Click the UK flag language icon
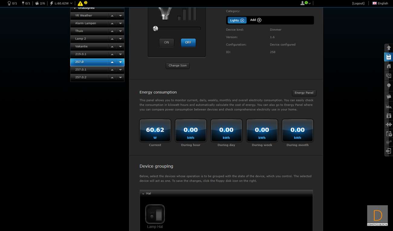 pyautogui.click(x=375, y=3)
